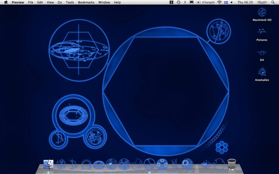
Task: Select the Macintosh HD desktop icon
Action: point(262,14)
